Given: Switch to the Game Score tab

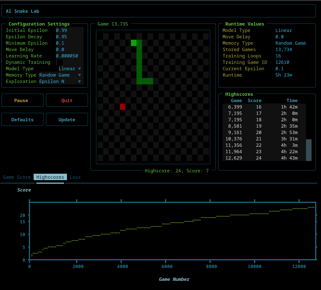Looking at the screenshot, I should (17, 177).
